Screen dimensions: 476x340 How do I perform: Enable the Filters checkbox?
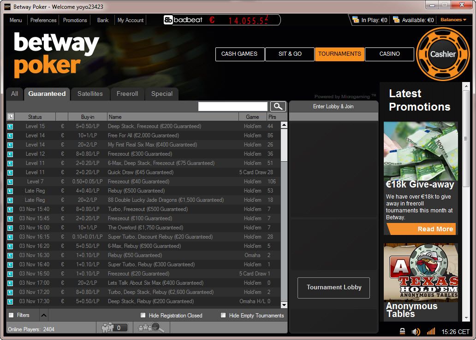(11, 315)
